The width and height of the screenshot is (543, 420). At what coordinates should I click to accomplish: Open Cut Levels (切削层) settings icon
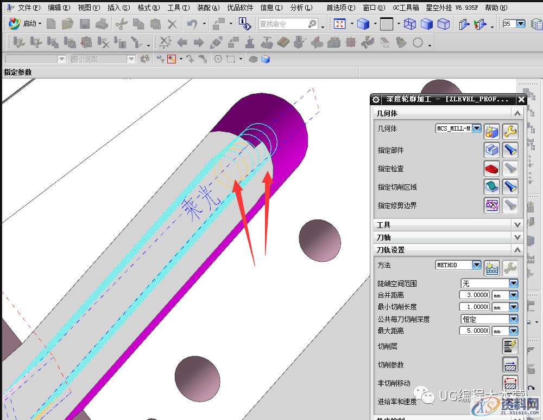[x=510, y=346]
